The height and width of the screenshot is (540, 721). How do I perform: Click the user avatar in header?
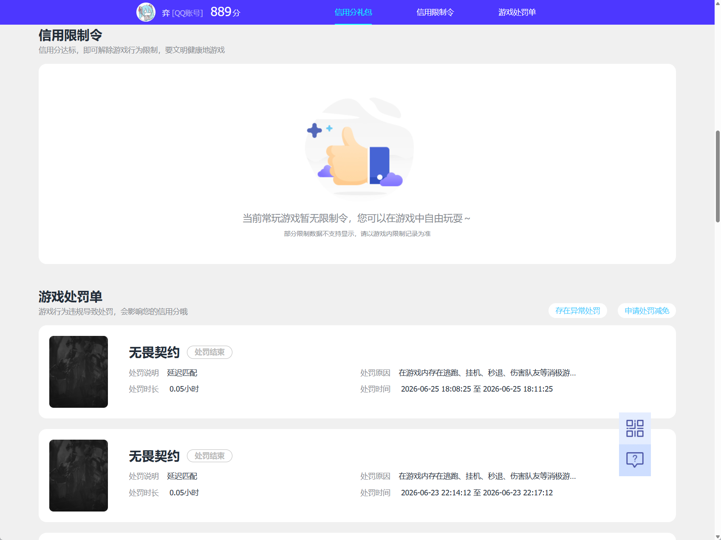146,12
